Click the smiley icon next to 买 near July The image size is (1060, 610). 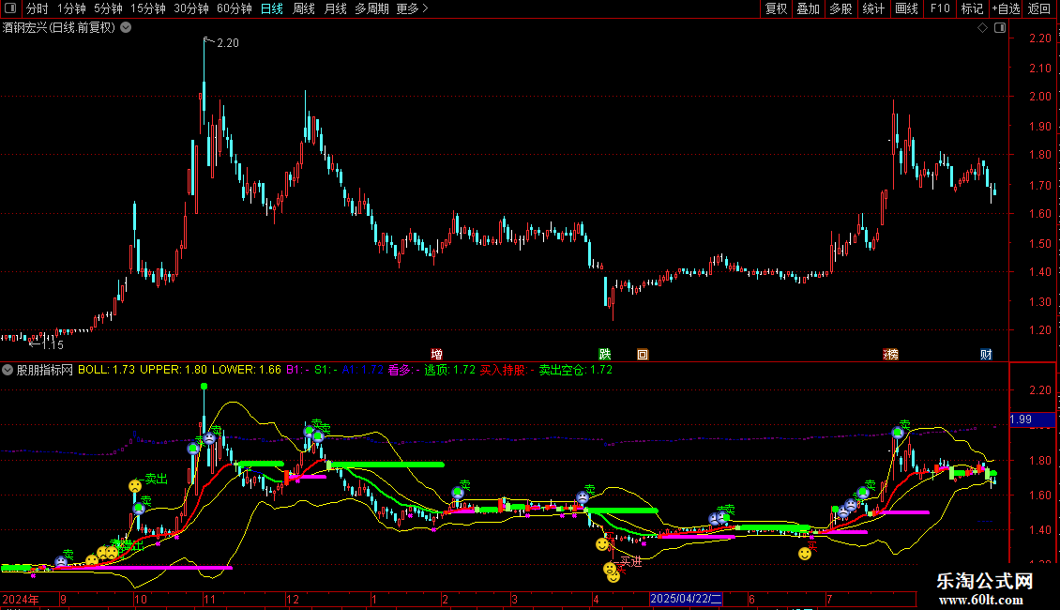(x=805, y=554)
